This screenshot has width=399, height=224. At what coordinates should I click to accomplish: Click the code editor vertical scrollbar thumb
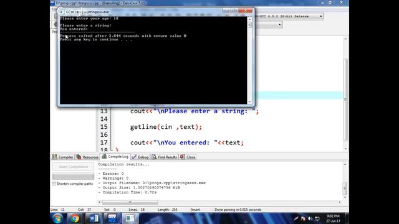345,99
